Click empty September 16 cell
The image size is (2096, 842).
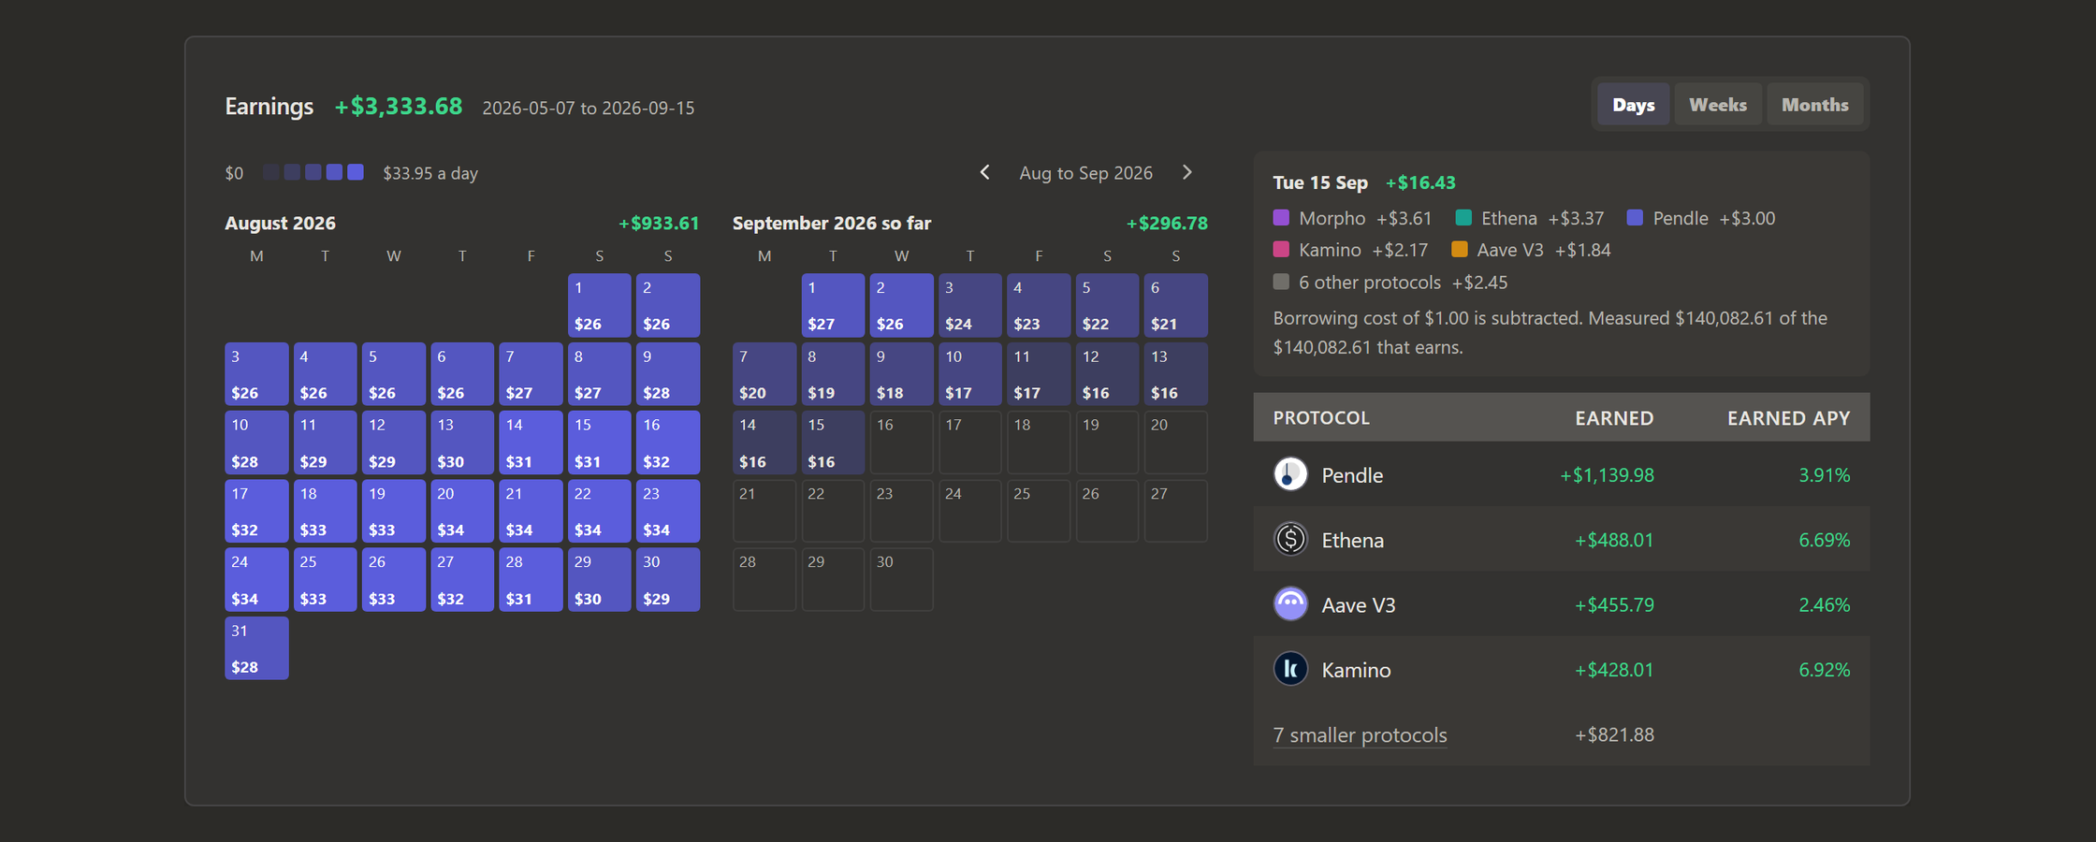[x=902, y=443]
